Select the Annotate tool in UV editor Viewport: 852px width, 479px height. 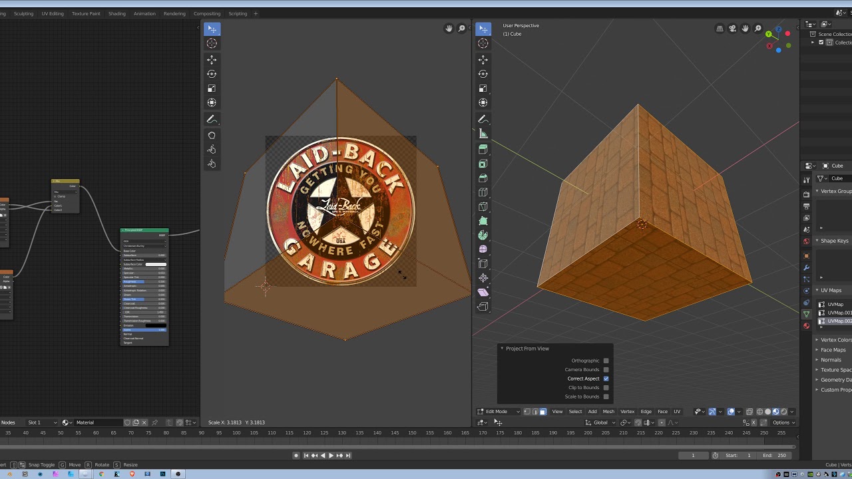[x=212, y=119]
